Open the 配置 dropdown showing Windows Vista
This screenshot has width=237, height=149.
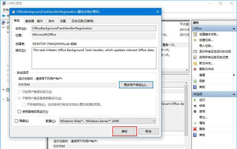coord(107,121)
